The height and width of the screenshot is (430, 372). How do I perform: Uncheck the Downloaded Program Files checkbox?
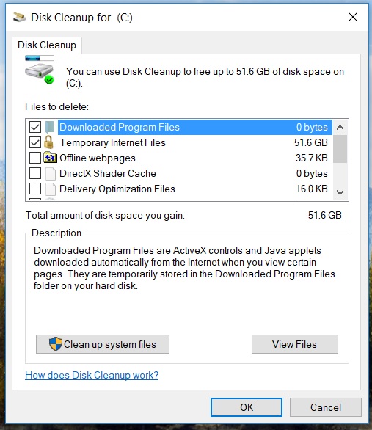click(35, 127)
